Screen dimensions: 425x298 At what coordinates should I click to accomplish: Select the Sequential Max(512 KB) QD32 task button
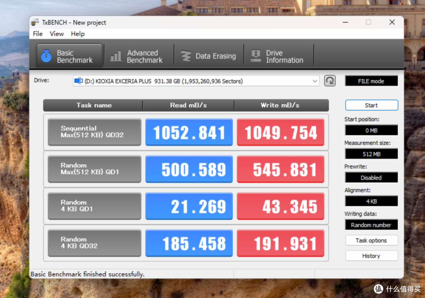(94, 132)
